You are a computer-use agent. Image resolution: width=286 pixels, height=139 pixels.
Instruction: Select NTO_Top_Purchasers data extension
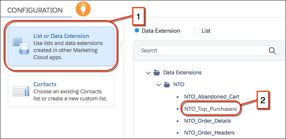[x=211, y=109]
